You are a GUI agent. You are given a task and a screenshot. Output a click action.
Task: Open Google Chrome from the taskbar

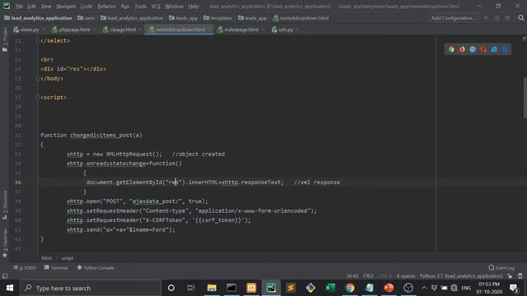point(350,288)
